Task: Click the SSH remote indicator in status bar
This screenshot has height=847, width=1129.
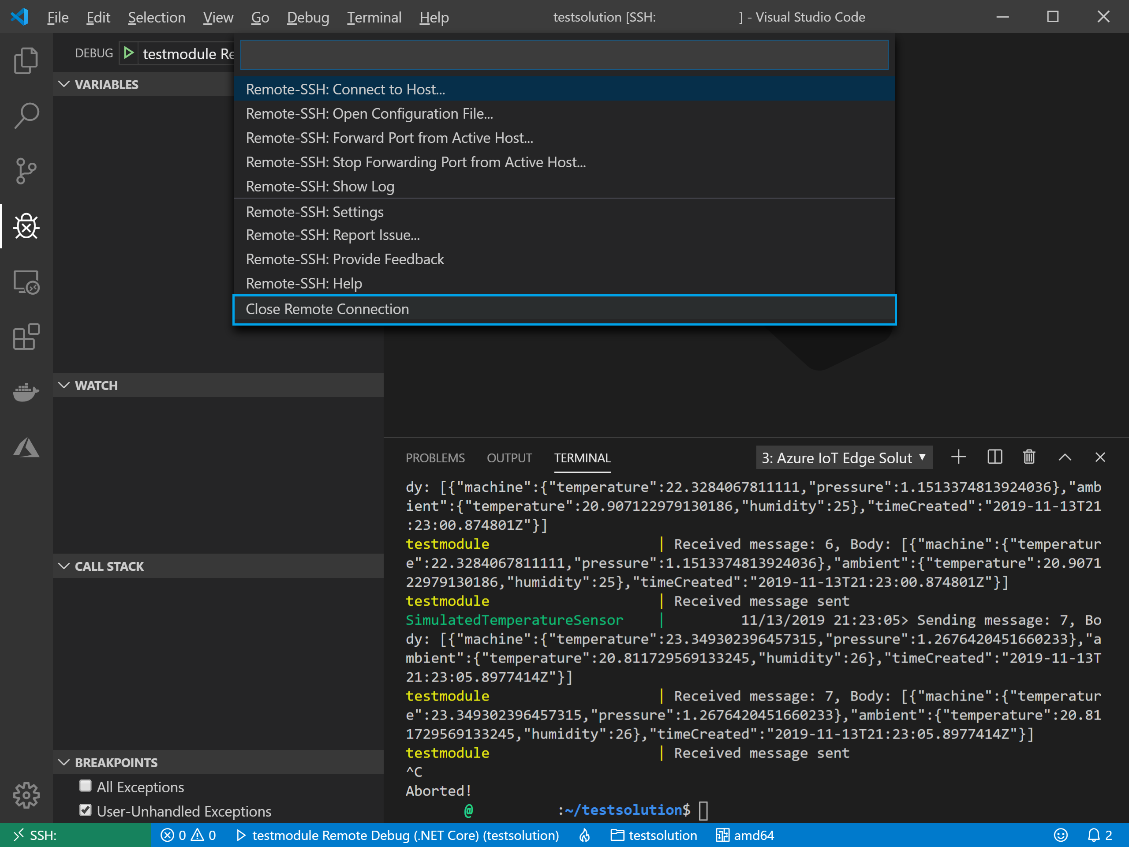Action: pos(75,835)
